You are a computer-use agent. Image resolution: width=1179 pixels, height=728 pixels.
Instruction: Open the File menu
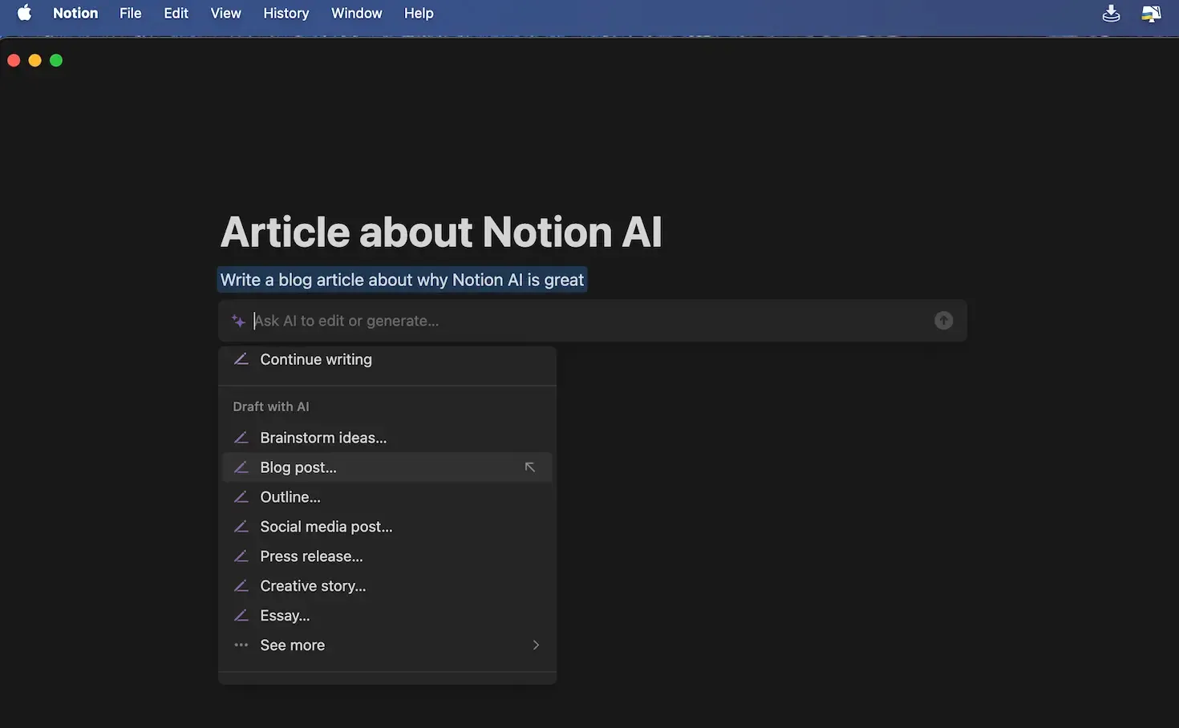pyautogui.click(x=130, y=13)
